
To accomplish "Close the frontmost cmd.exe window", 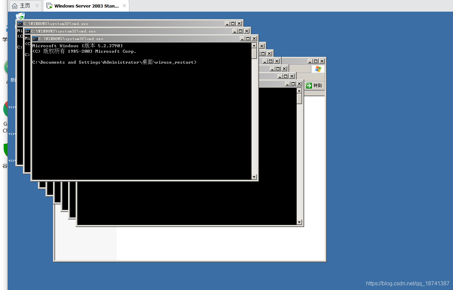I will coord(254,39).
